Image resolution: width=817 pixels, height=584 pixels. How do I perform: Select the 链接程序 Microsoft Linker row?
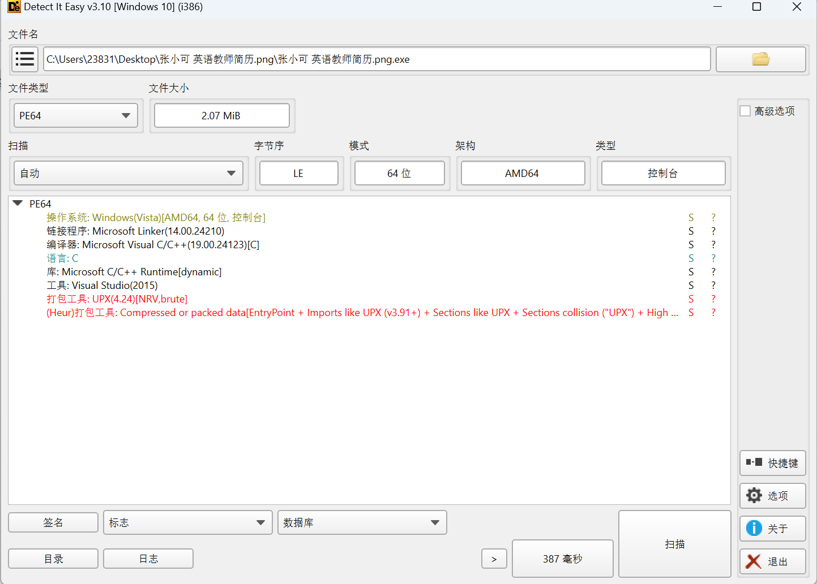(x=369, y=231)
